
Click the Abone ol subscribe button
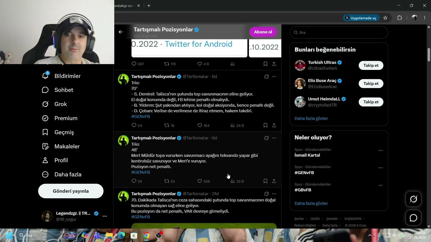[x=263, y=32]
